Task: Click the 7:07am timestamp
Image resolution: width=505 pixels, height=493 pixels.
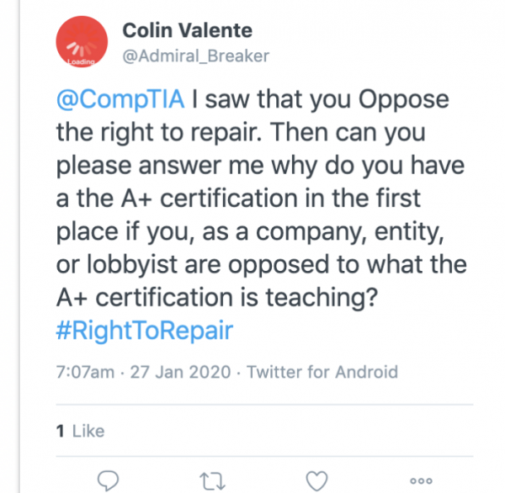Action: pos(85,372)
